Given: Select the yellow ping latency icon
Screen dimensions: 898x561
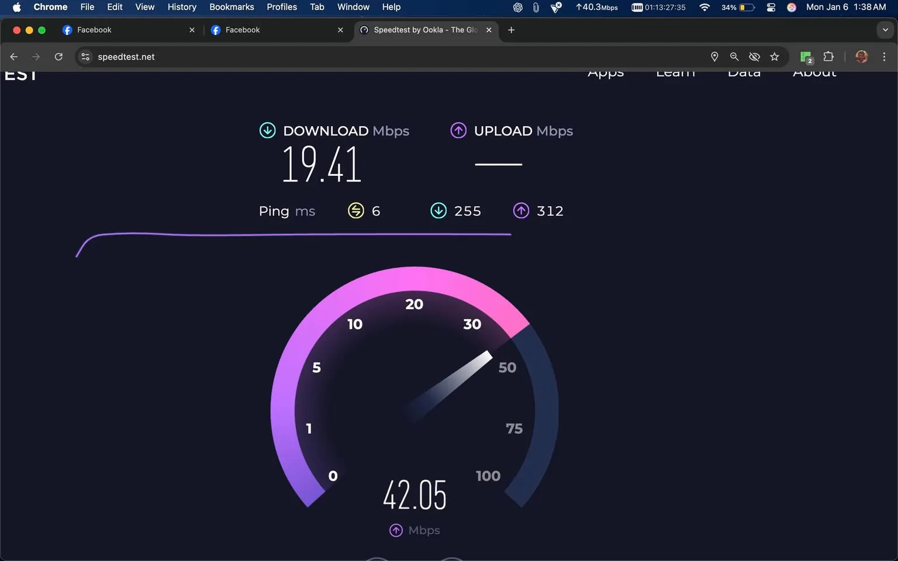Looking at the screenshot, I should [357, 210].
